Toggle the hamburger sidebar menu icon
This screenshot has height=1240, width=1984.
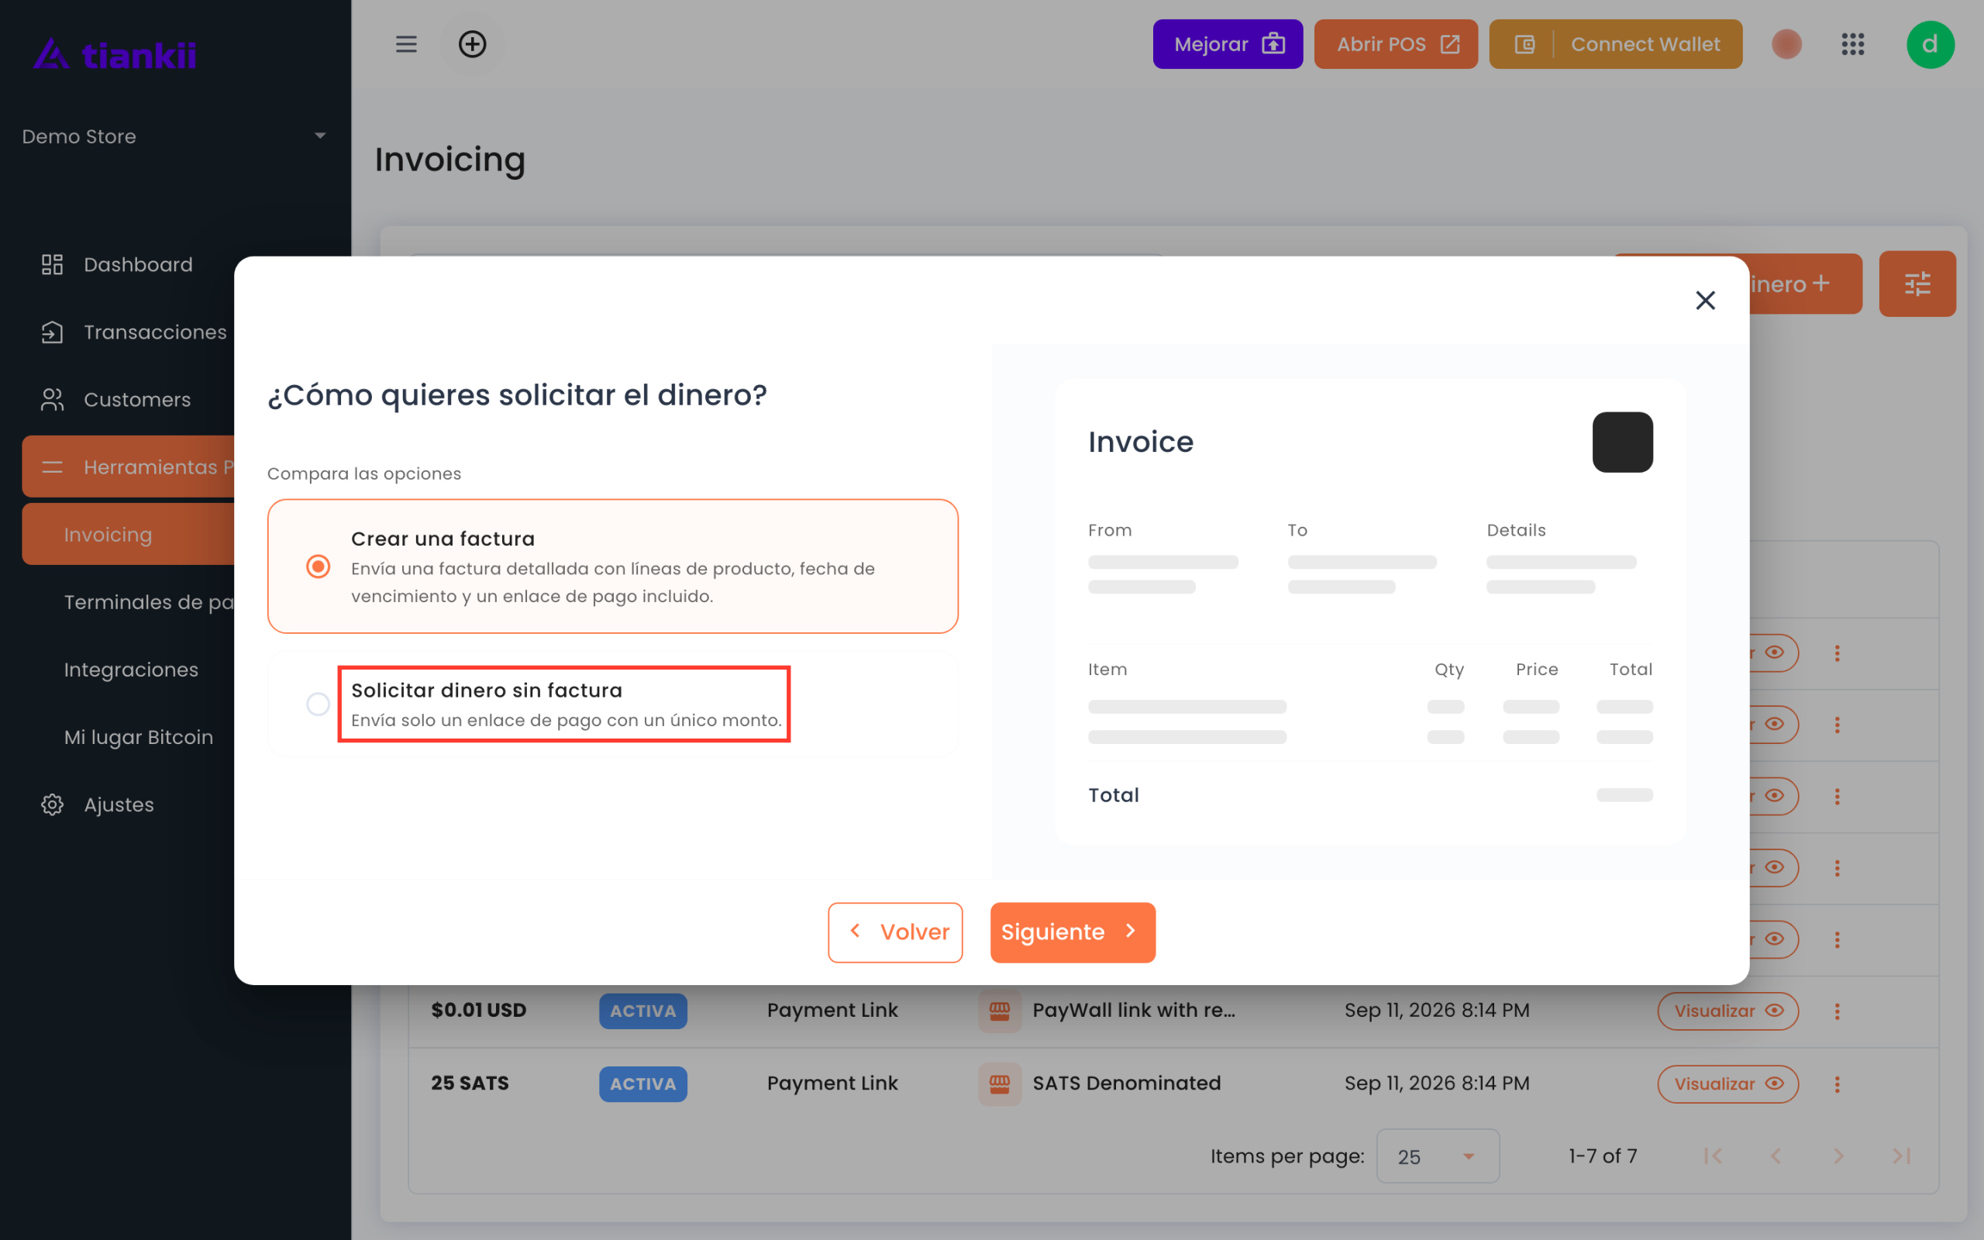coord(406,44)
